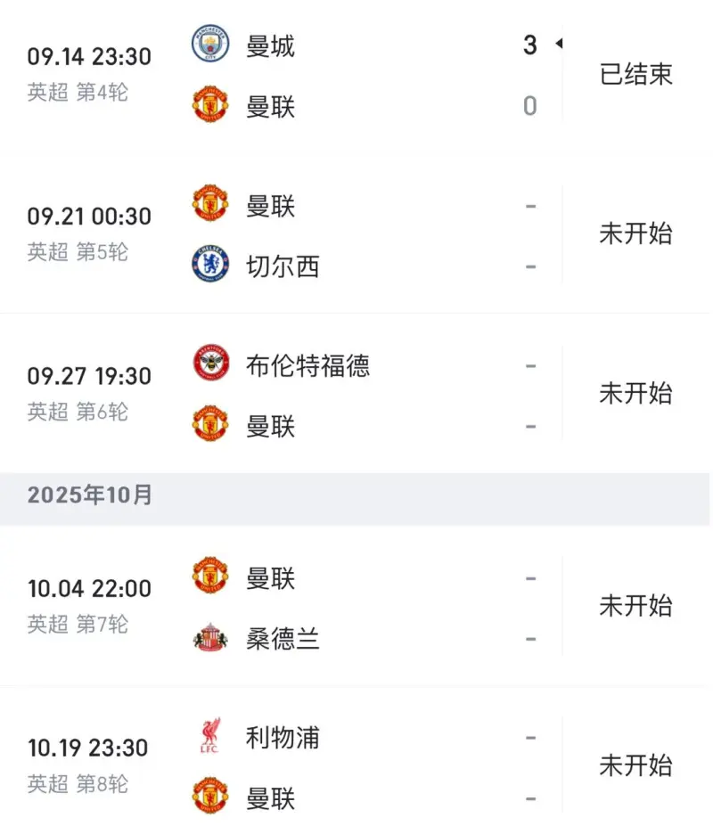Click the winner arrow beside score 3
This screenshot has height=834, width=713.
tap(559, 44)
